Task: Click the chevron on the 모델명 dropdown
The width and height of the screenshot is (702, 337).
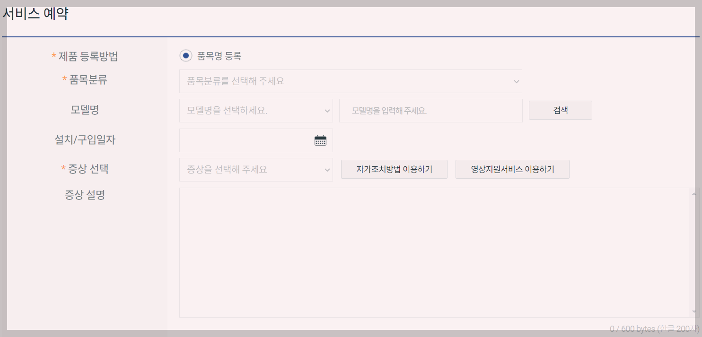Action: coord(326,110)
